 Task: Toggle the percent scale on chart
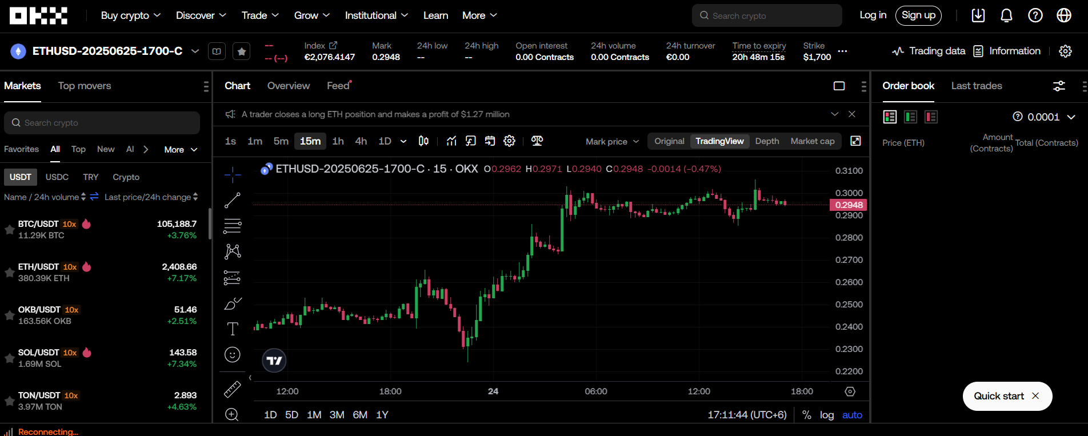[807, 415]
